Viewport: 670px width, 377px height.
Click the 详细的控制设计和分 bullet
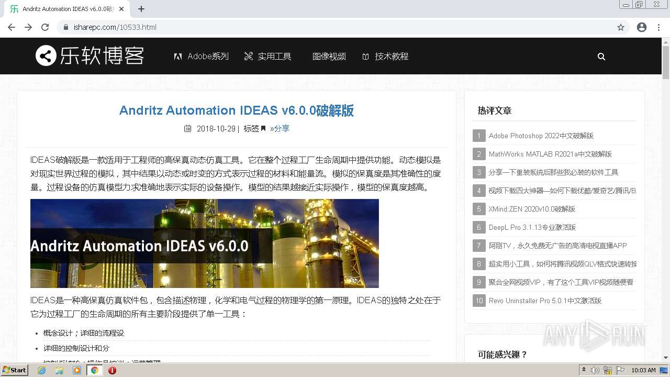coord(76,348)
